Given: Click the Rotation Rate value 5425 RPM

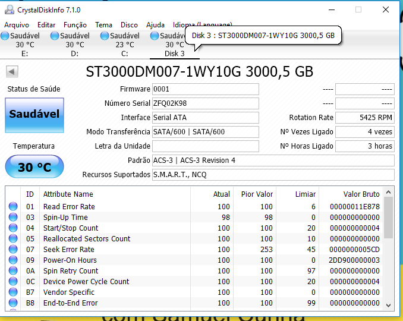Looking at the screenshot, I should pos(365,118).
